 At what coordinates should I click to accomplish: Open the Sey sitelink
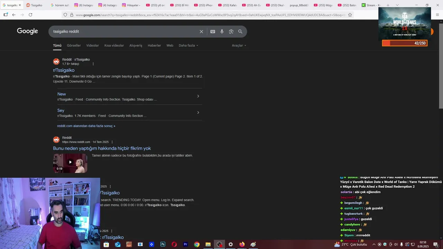tap(61, 110)
